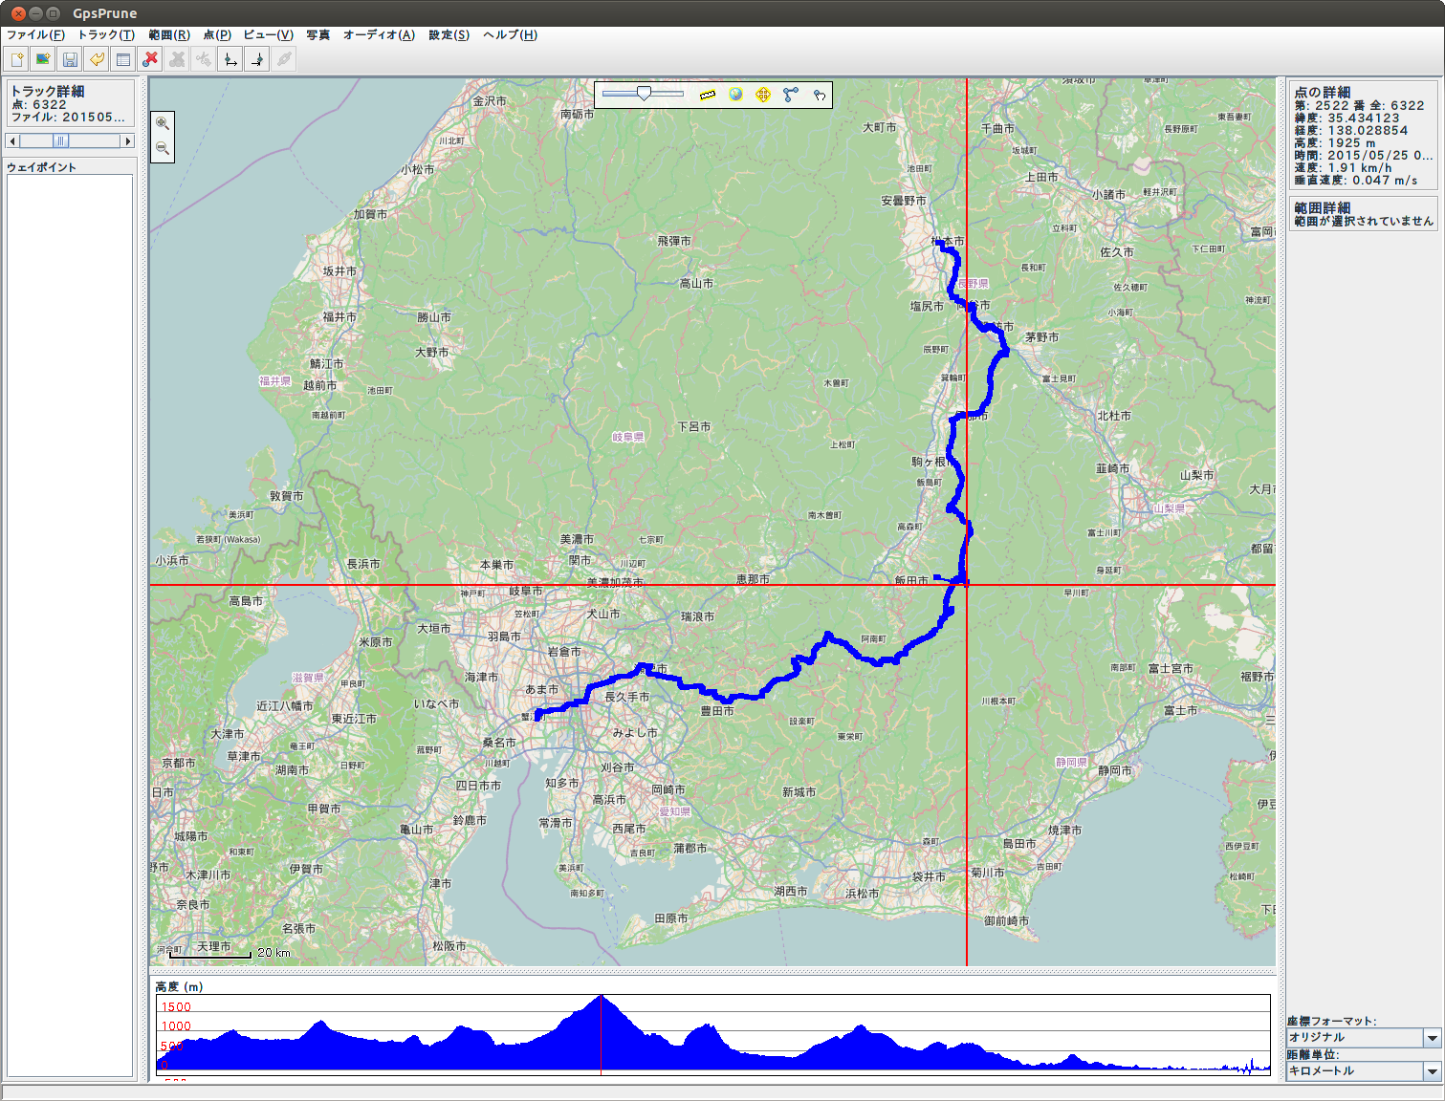The image size is (1445, 1101).
Task: Open the ファイル(F) menu
Action: point(35,34)
